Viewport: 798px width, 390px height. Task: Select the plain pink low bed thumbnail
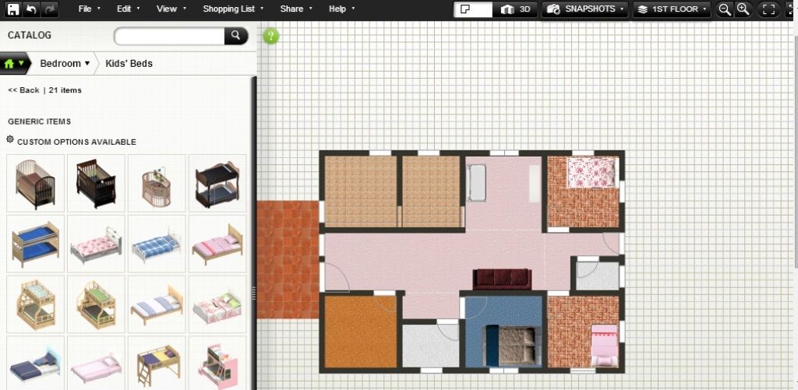pyautogui.click(x=96, y=363)
